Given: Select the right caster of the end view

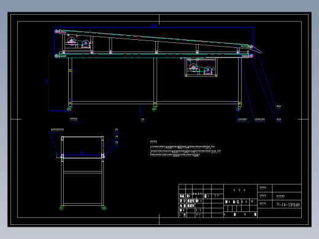Looking at the screenshot, I should pyautogui.click(x=104, y=208).
